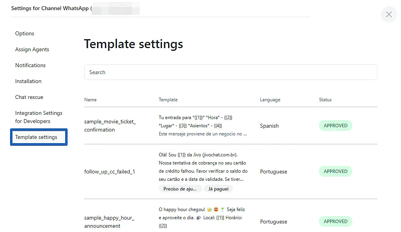Screen dimensions: 401x232
Task: Select the Installation sidebar item
Action: [x=28, y=81]
